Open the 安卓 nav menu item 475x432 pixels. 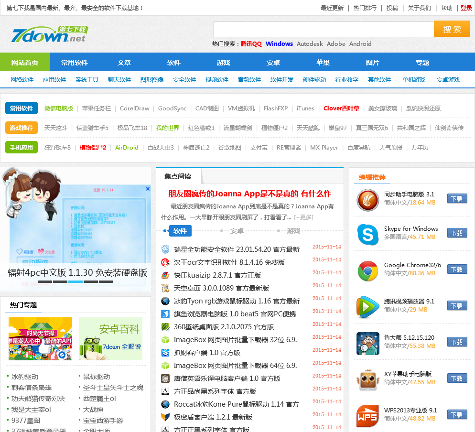pos(273,63)
